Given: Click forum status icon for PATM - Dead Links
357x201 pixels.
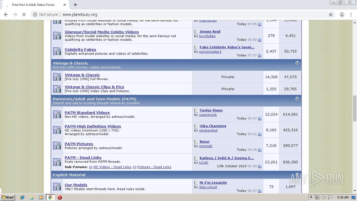Looking at the screenshot, I should (x=57, y=162).
